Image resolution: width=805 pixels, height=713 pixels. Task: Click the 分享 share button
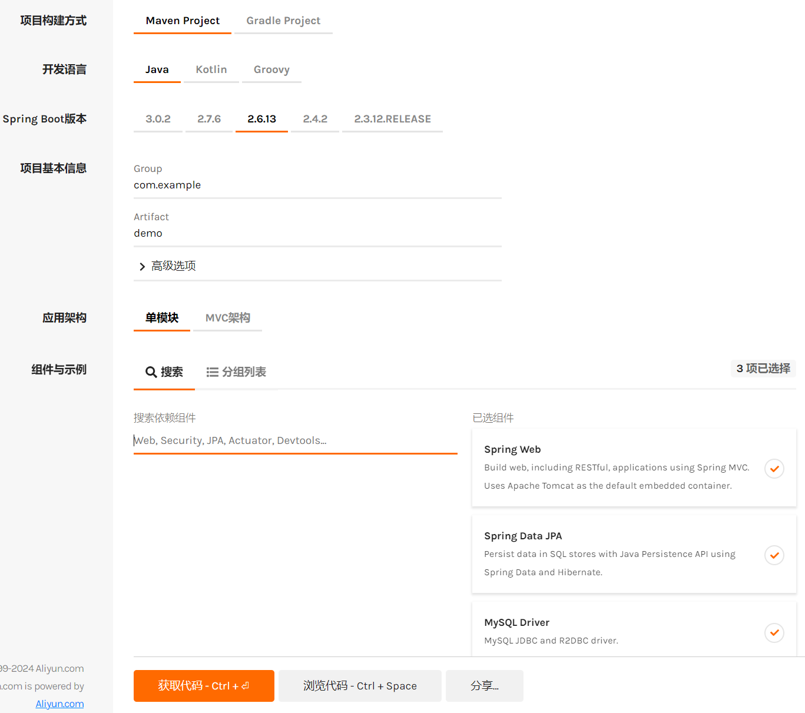tap(484, 686)
